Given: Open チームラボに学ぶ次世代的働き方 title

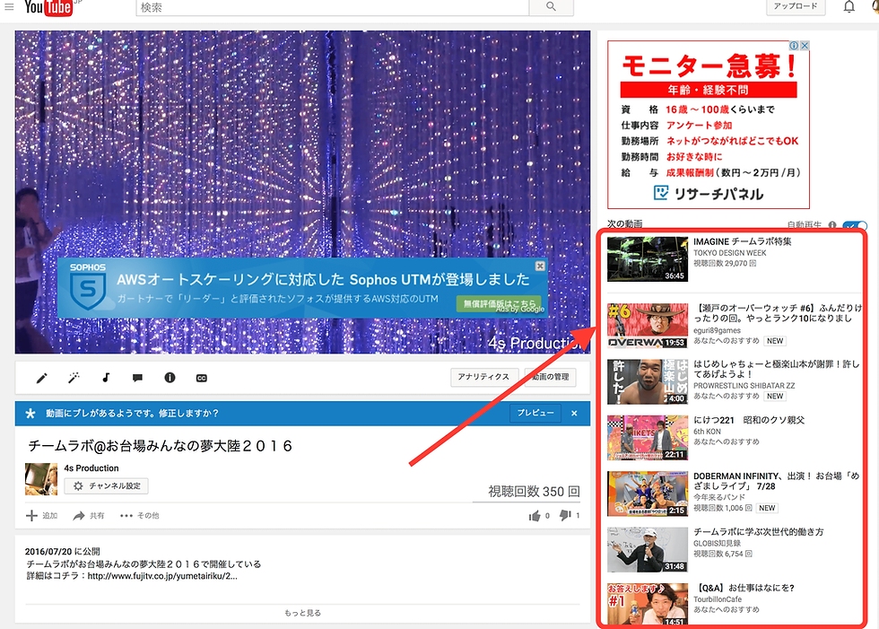Looking at the screenshot, I should [x=759, y=532].
